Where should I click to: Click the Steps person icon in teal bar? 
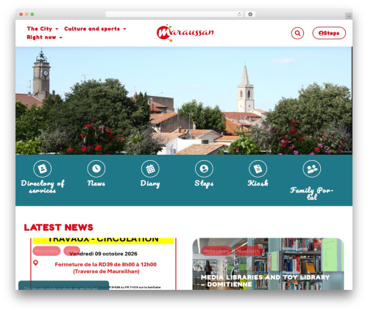[204, 168]
